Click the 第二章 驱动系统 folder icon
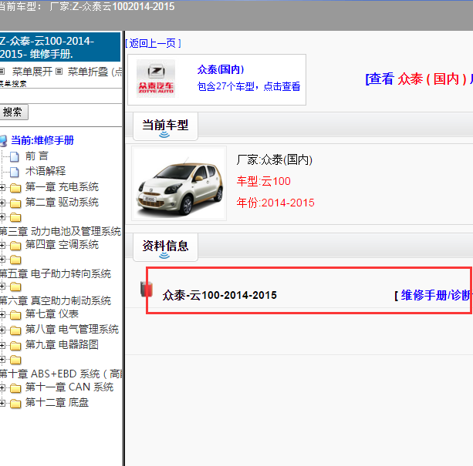Image resolution: width=473 pixels, height=466 pixels. coord(15,203)
